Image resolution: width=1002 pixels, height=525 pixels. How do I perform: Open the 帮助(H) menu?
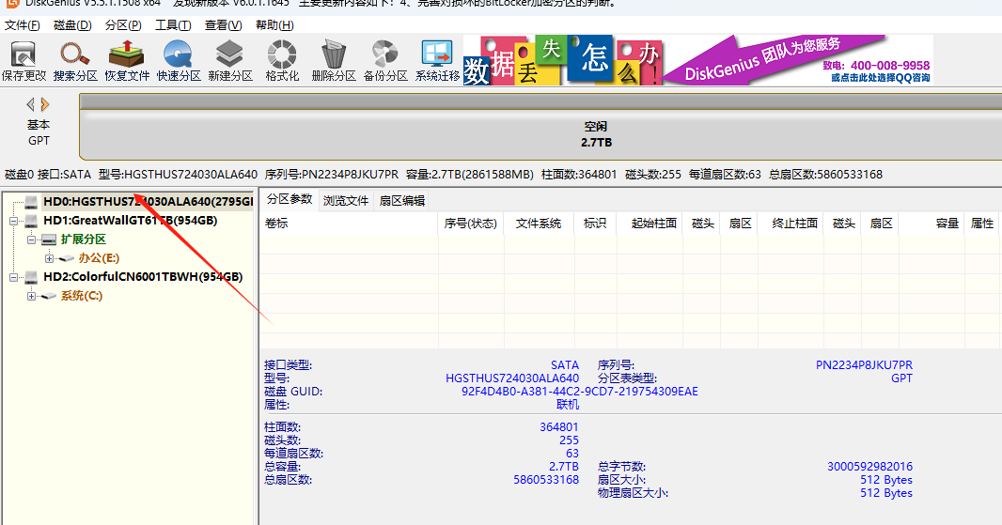point(274,25)
